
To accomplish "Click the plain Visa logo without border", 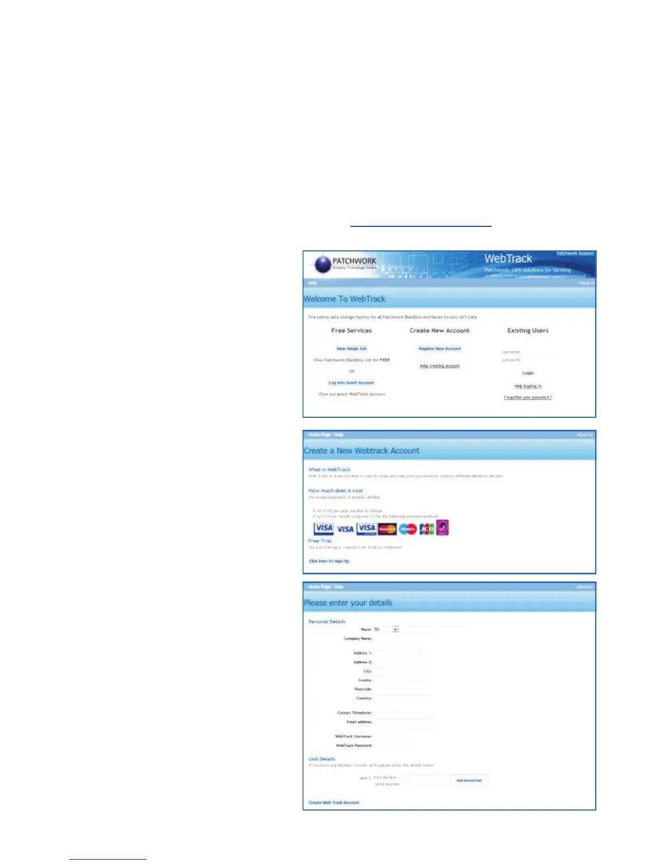I will coord(345,529).
